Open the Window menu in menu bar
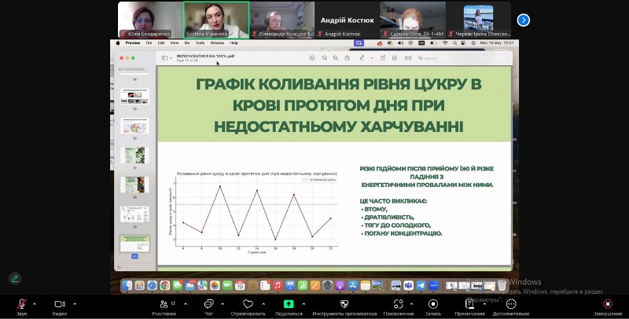The height and width of the screenshot is (319, 629). (218, 43)
